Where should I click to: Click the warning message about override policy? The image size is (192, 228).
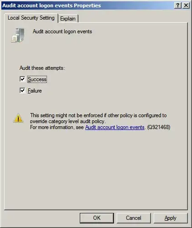(x=98, y=118)
